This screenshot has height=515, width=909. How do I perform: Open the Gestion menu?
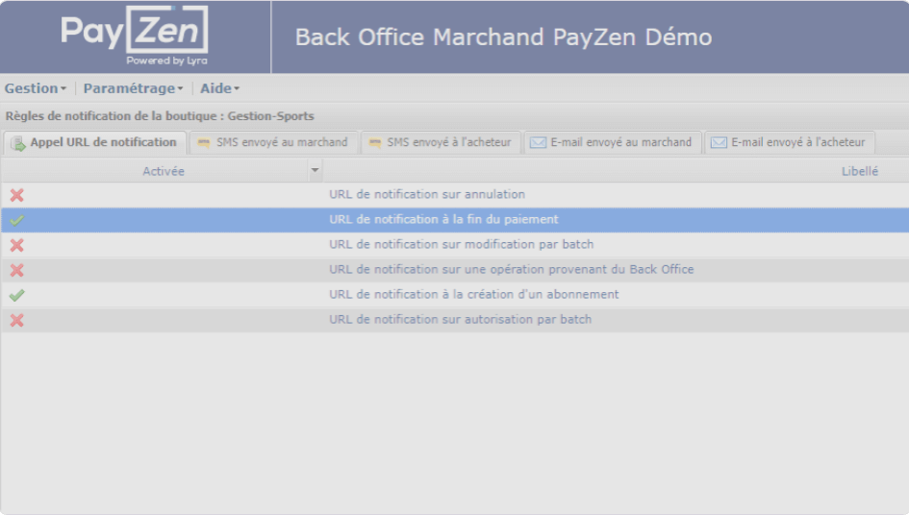pos(36,88)
